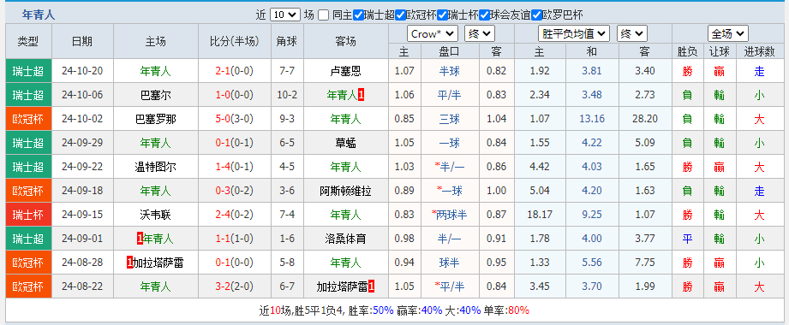Click the 草蜢 away team

coord(346,143)
